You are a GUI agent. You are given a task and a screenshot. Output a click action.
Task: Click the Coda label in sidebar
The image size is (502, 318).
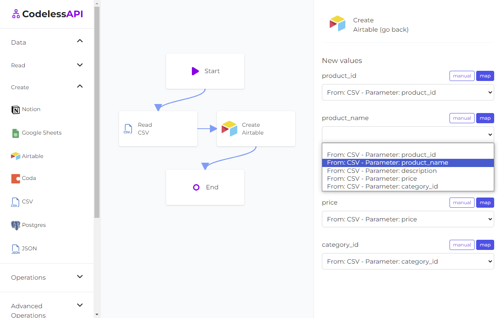[x=29, y=178]
